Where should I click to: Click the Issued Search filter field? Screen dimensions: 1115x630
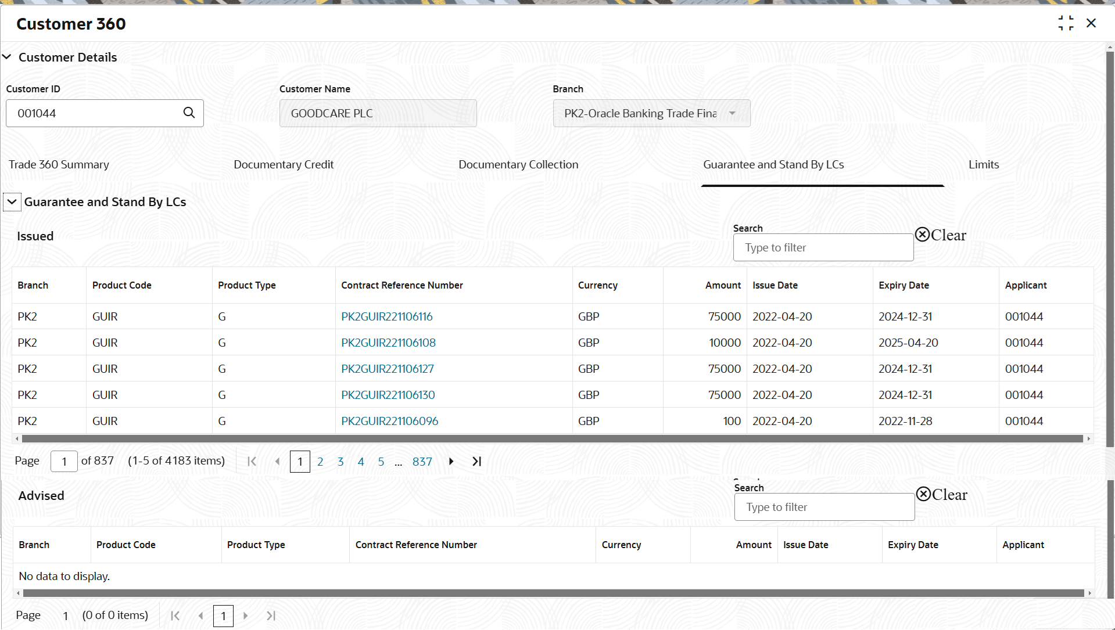tap(823, 248)
